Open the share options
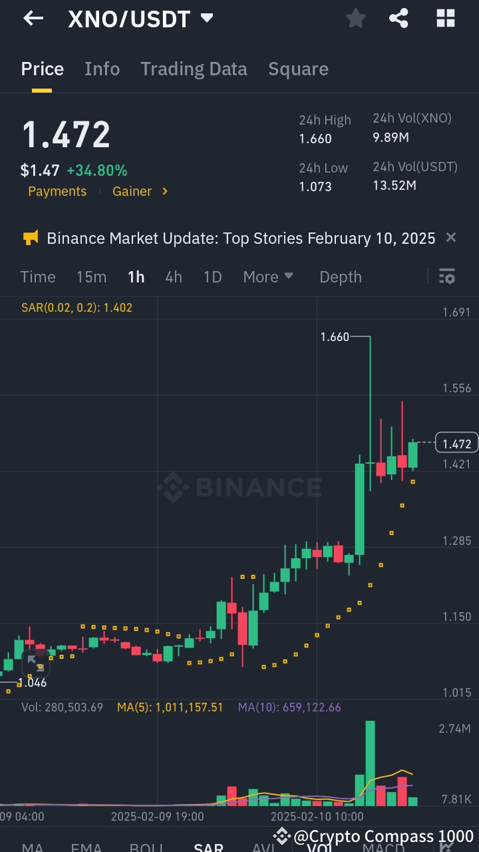This screenshot has width=479, height=852. 399,18
